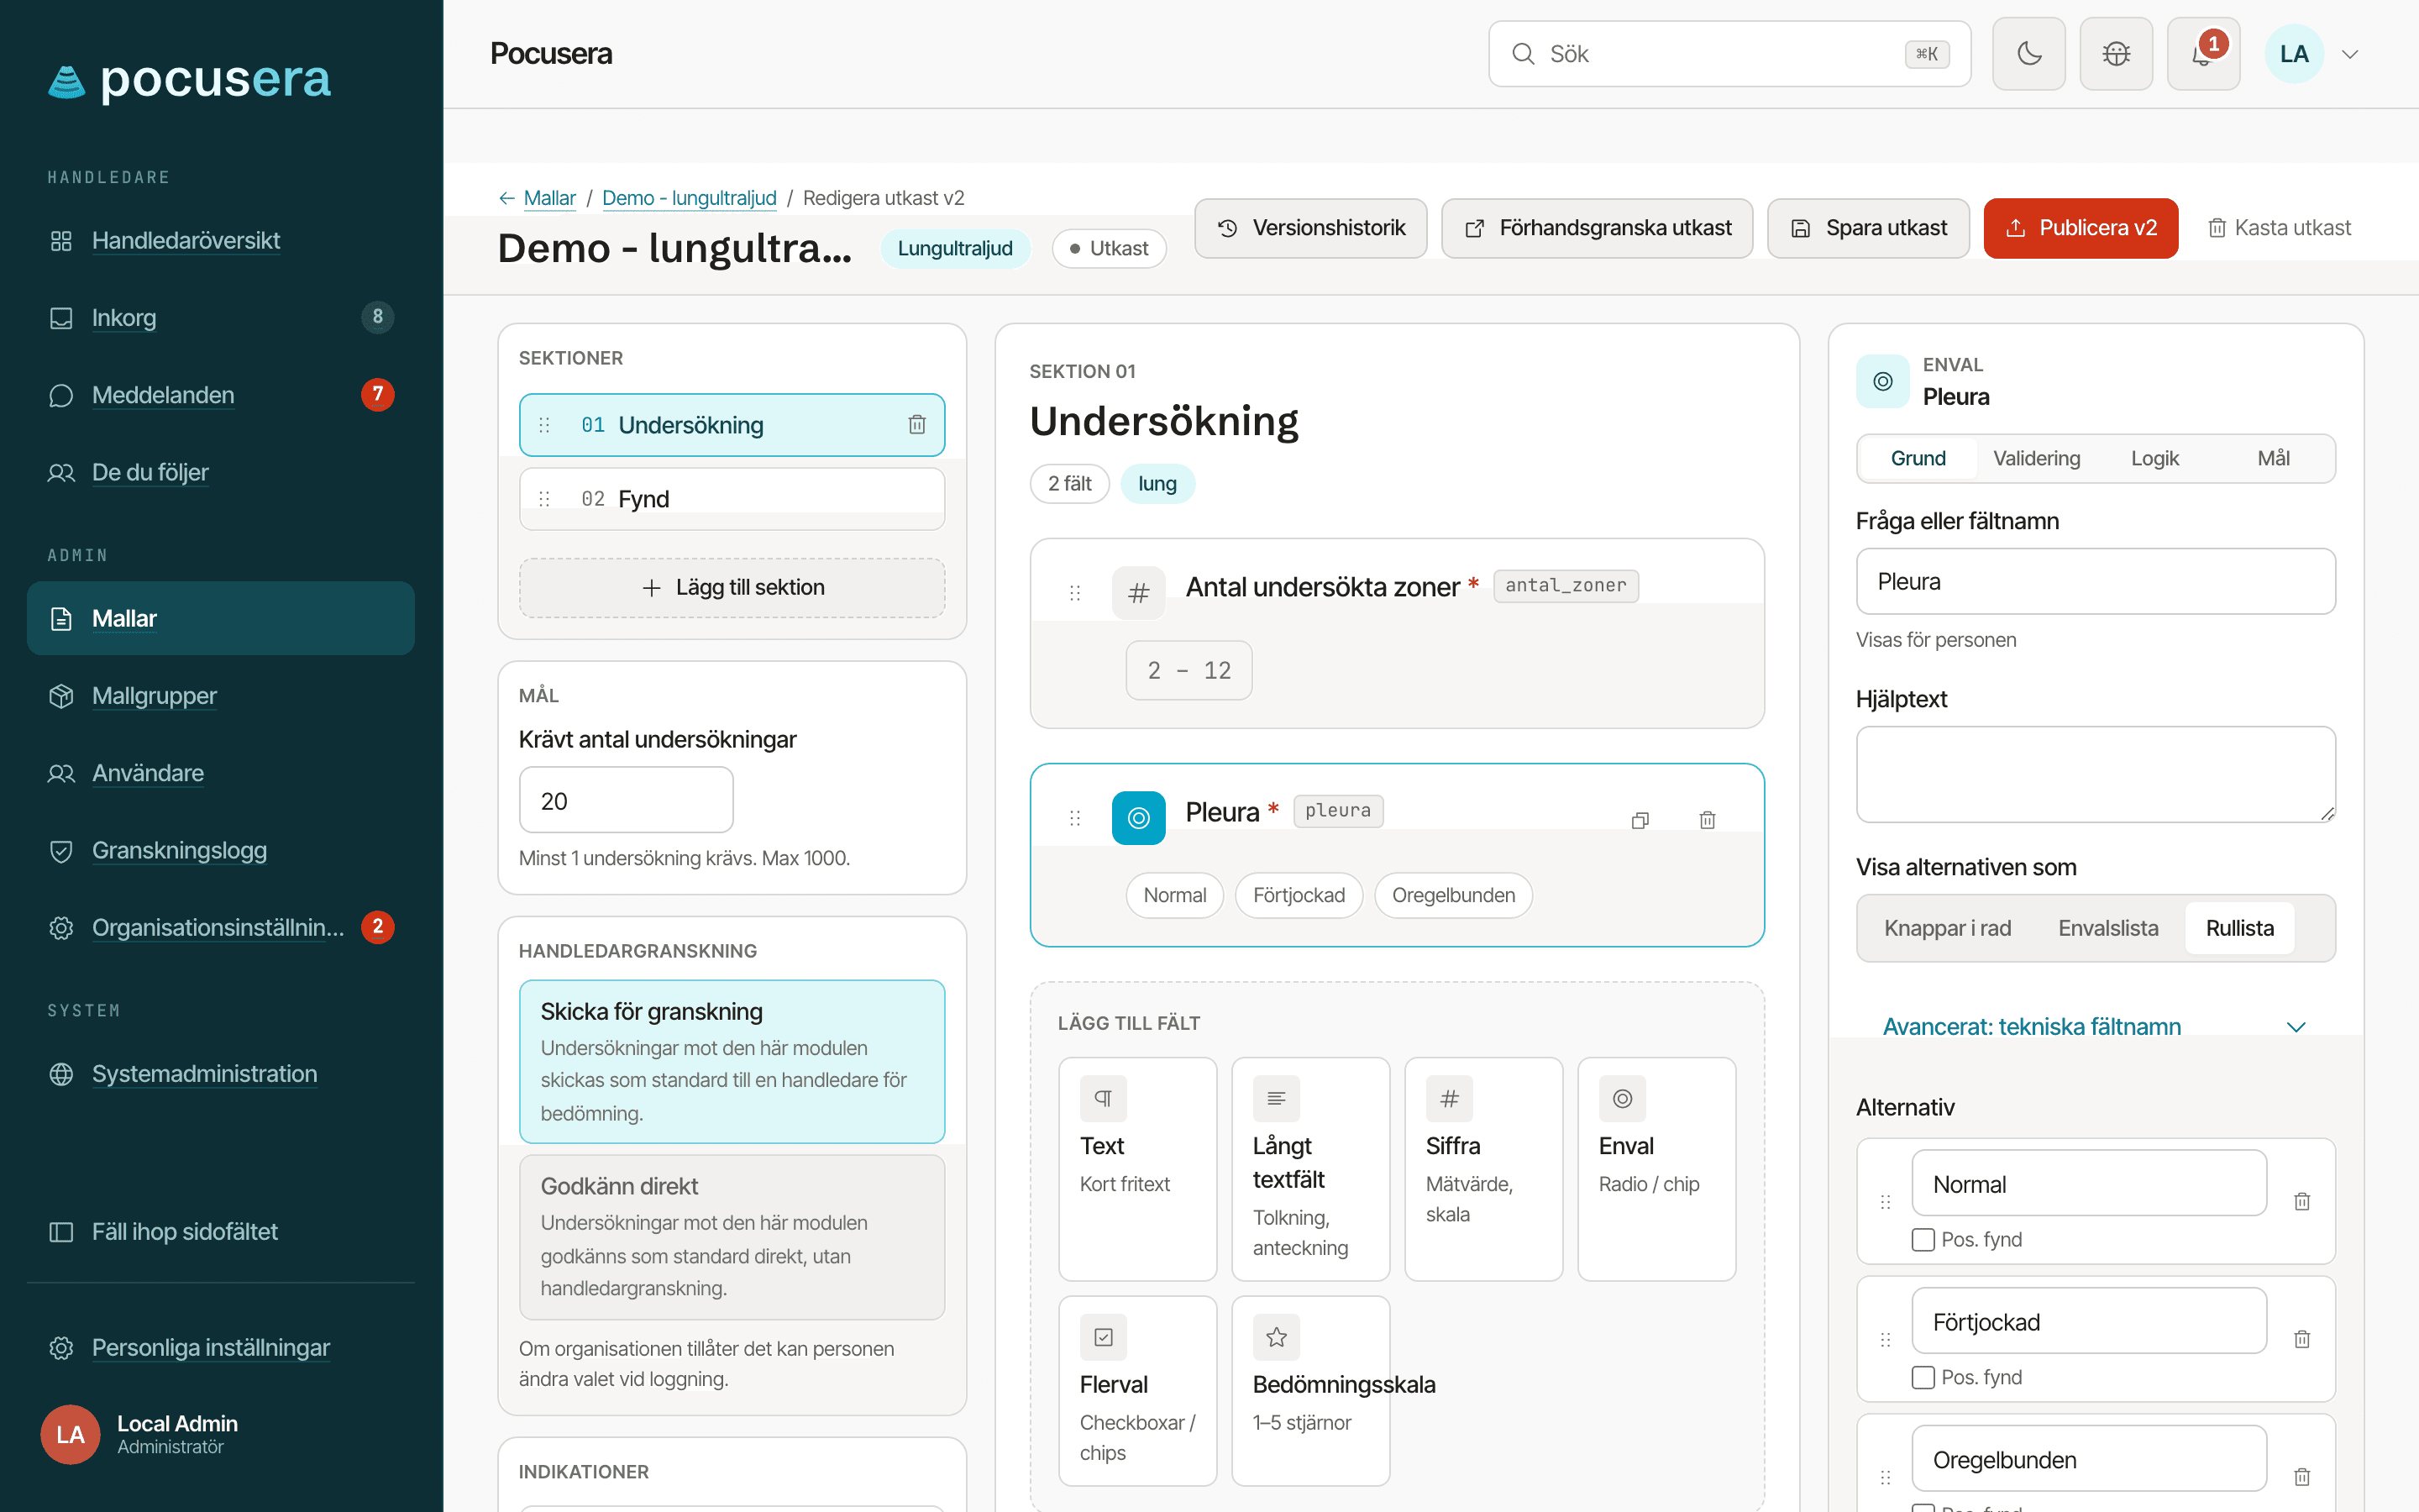The image size is (2419, 1512).
Task: Delete the Pleura field trash icon
Action: coord(1708,820)
